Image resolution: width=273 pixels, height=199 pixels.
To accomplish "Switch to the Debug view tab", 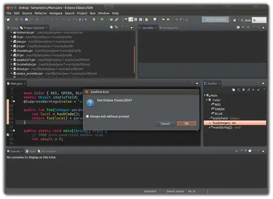I will tap(13, 28).
